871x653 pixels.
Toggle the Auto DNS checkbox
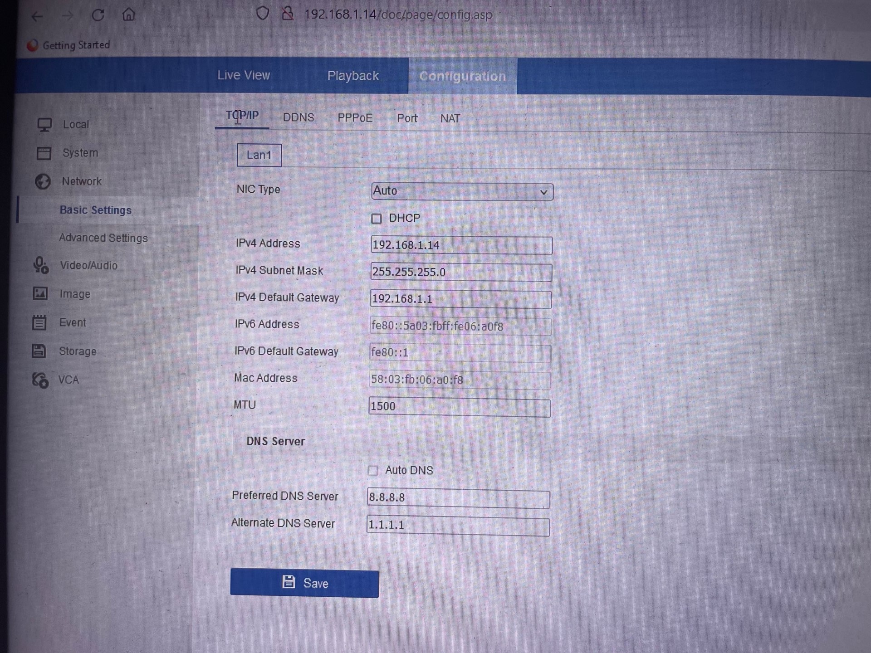tap(373, 471)
